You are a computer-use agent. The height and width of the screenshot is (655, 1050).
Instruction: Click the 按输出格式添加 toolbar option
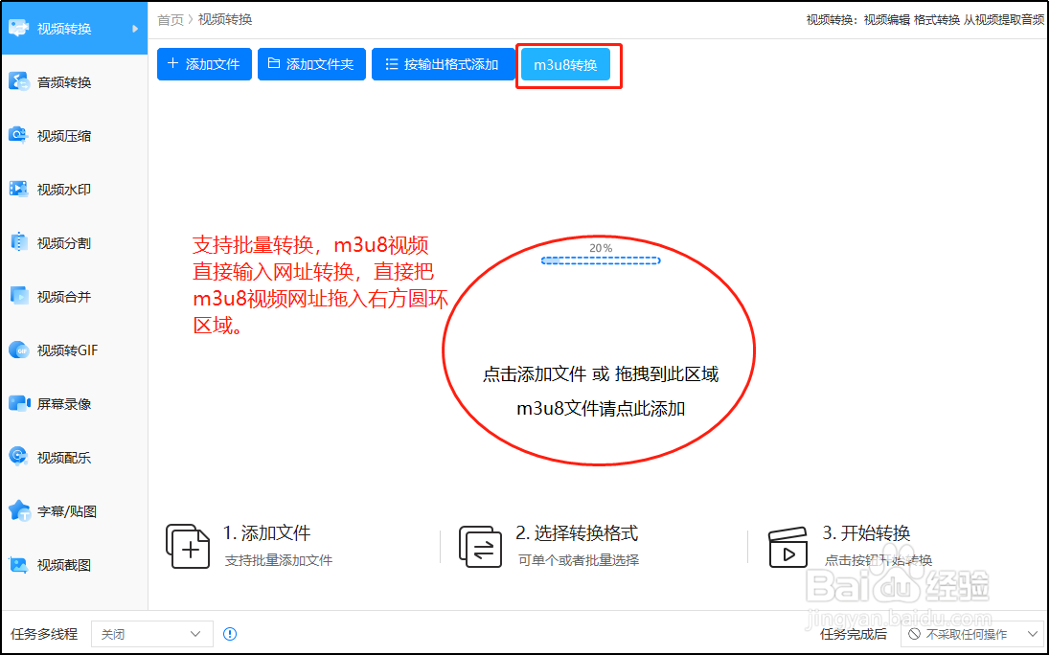click(x=443, y=64)
